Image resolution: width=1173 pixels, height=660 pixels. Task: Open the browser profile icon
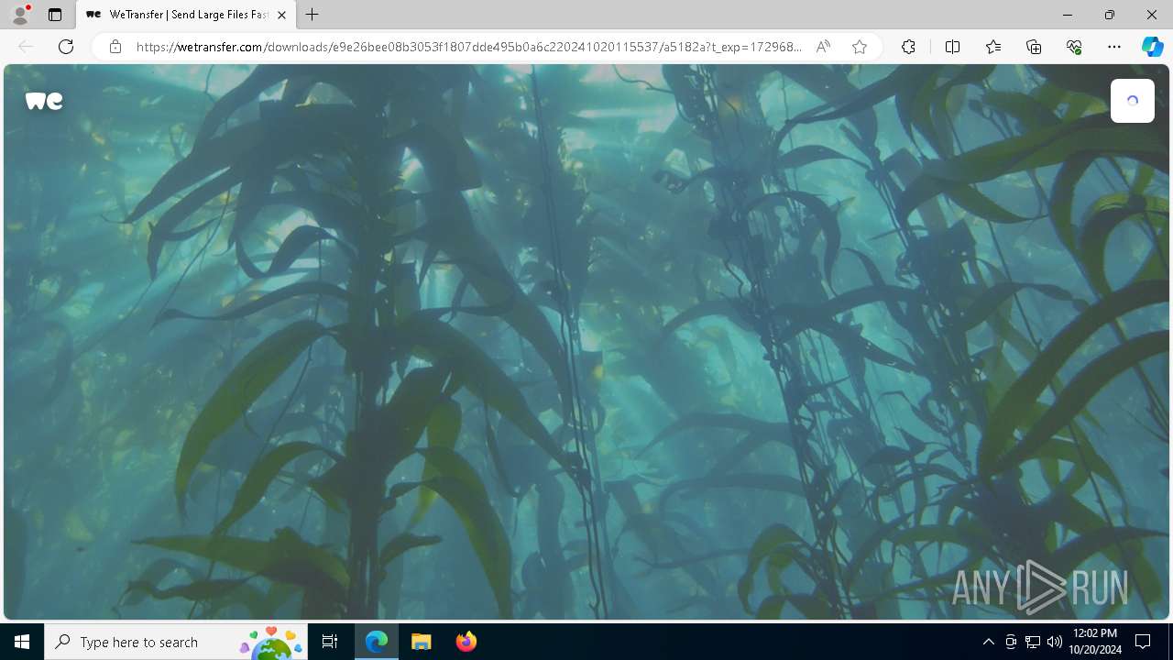(19, 15)
